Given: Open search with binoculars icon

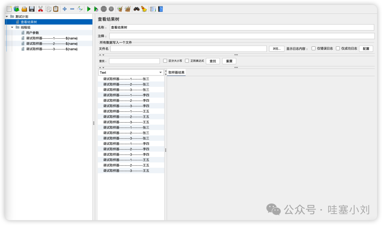Looking at the screenshot, I should coord(137,9).
